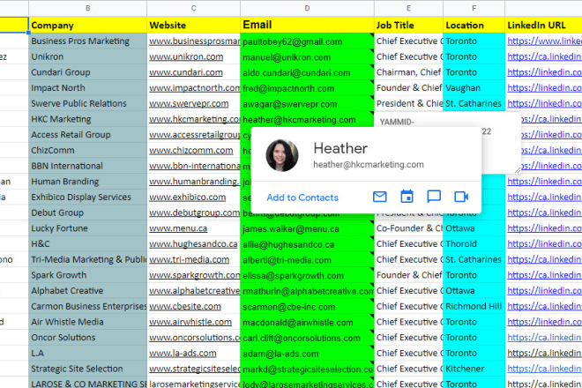Select paultobey62@gmail.com email cell
Image resolution: width=582 pixels, height=388 pixels.
(x=307, y=41)
